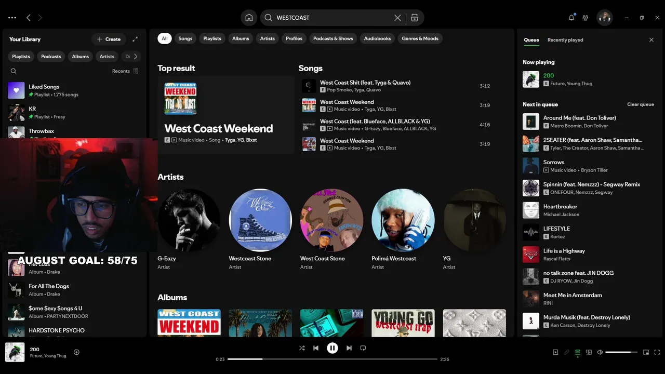
Task: Go to Spotify Home
Action: click(249, 18)
